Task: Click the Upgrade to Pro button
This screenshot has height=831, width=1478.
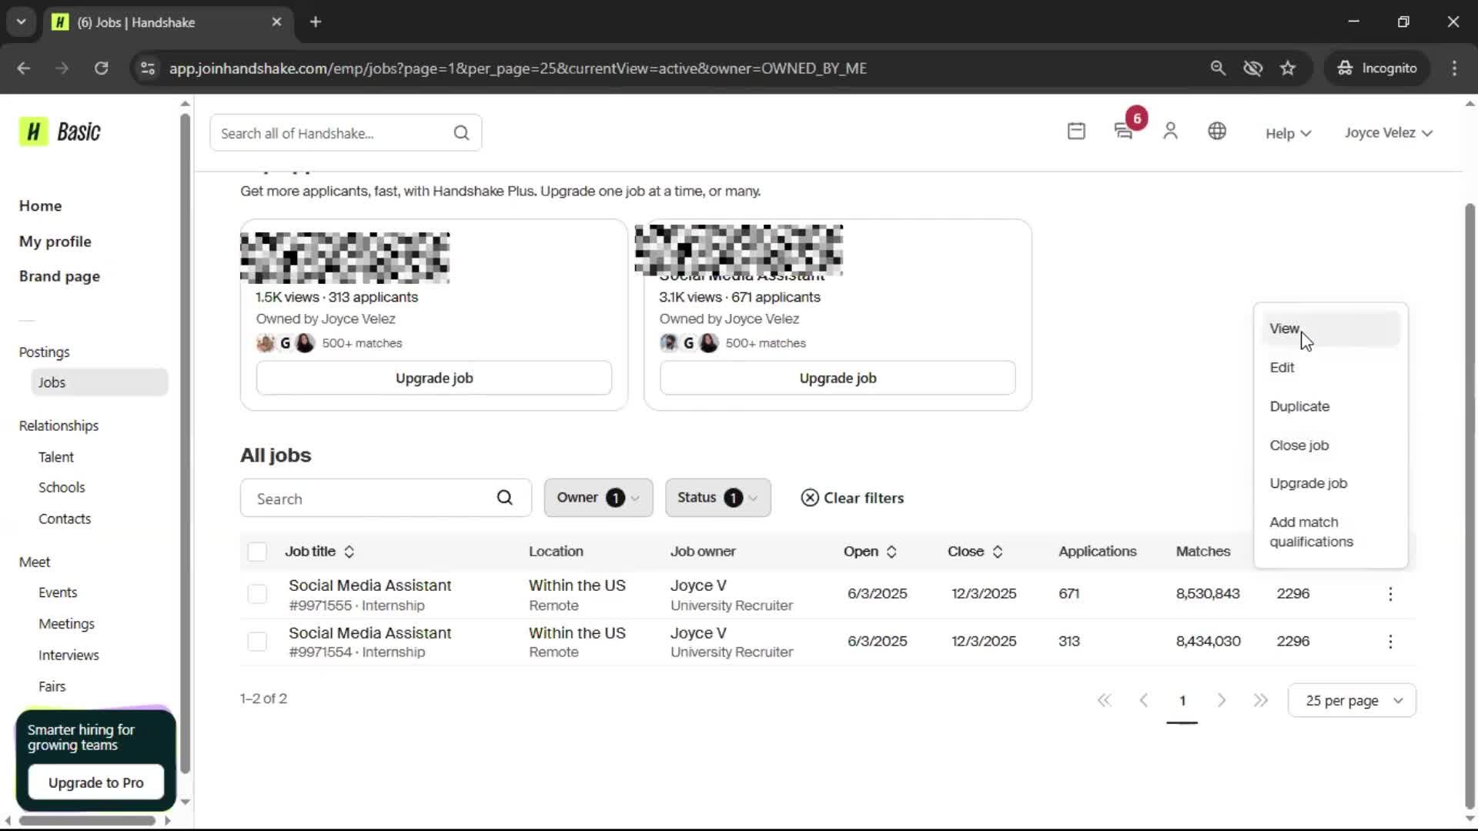Action: click(x=96, y=783)
